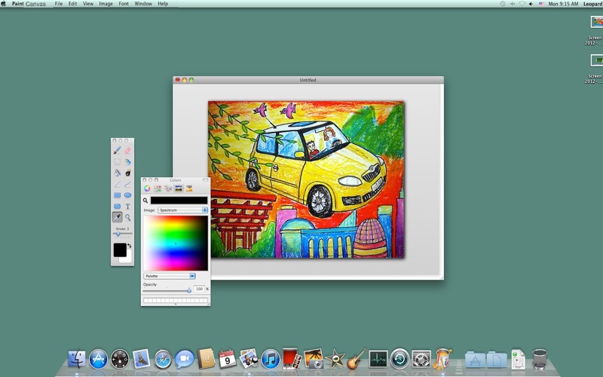This screenshot has width=603, height=377.
Task: Select the Zoom magnifier tool in the tool palette
Action: pyautogui.click(x=127, y=217)
